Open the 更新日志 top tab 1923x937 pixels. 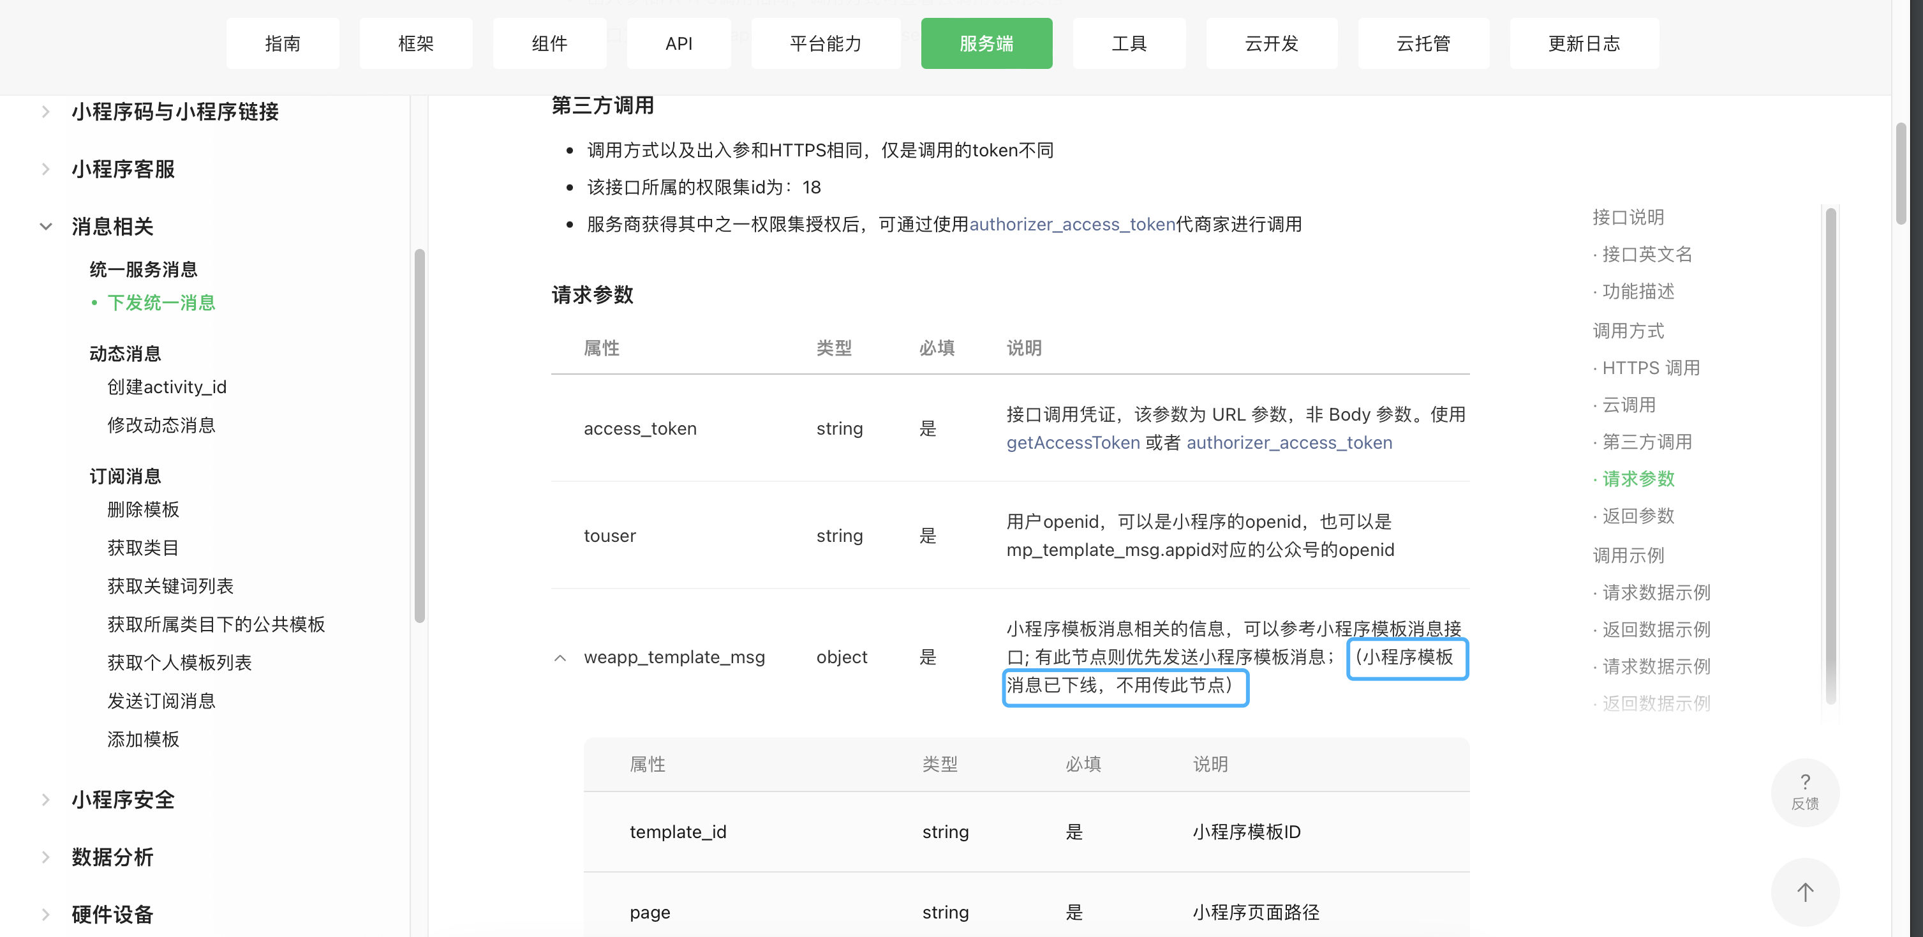tap(1584, 43)
